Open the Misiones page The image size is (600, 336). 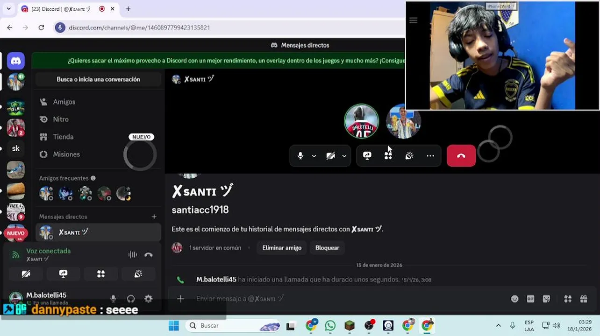pyautogui.click(x=98, y=154)
